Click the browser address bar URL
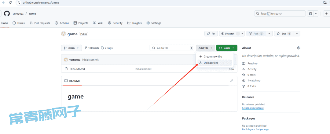 tap(41, 3)
